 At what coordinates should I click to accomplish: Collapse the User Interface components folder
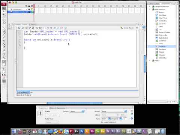(x=150, y=9)
